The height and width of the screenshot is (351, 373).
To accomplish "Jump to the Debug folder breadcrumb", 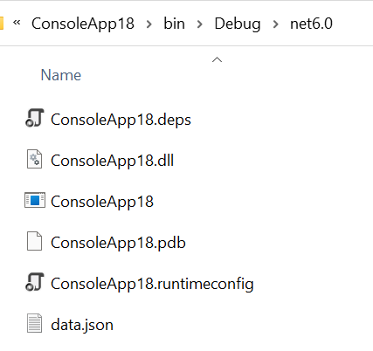I will click(x=238, y=24).
